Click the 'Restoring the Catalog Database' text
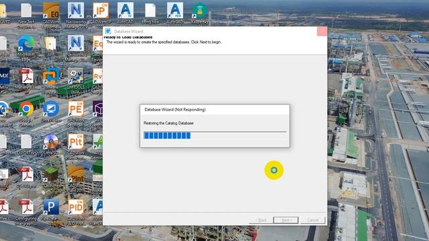The width and height of the screenshot is (429, 241). (x=168, y=123)
